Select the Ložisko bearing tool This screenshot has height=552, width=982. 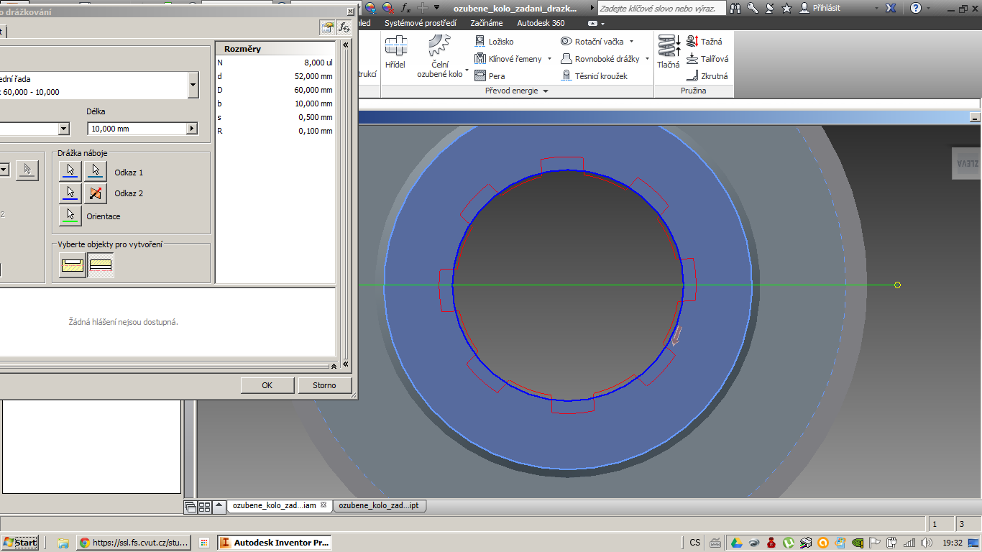[494, 42]
